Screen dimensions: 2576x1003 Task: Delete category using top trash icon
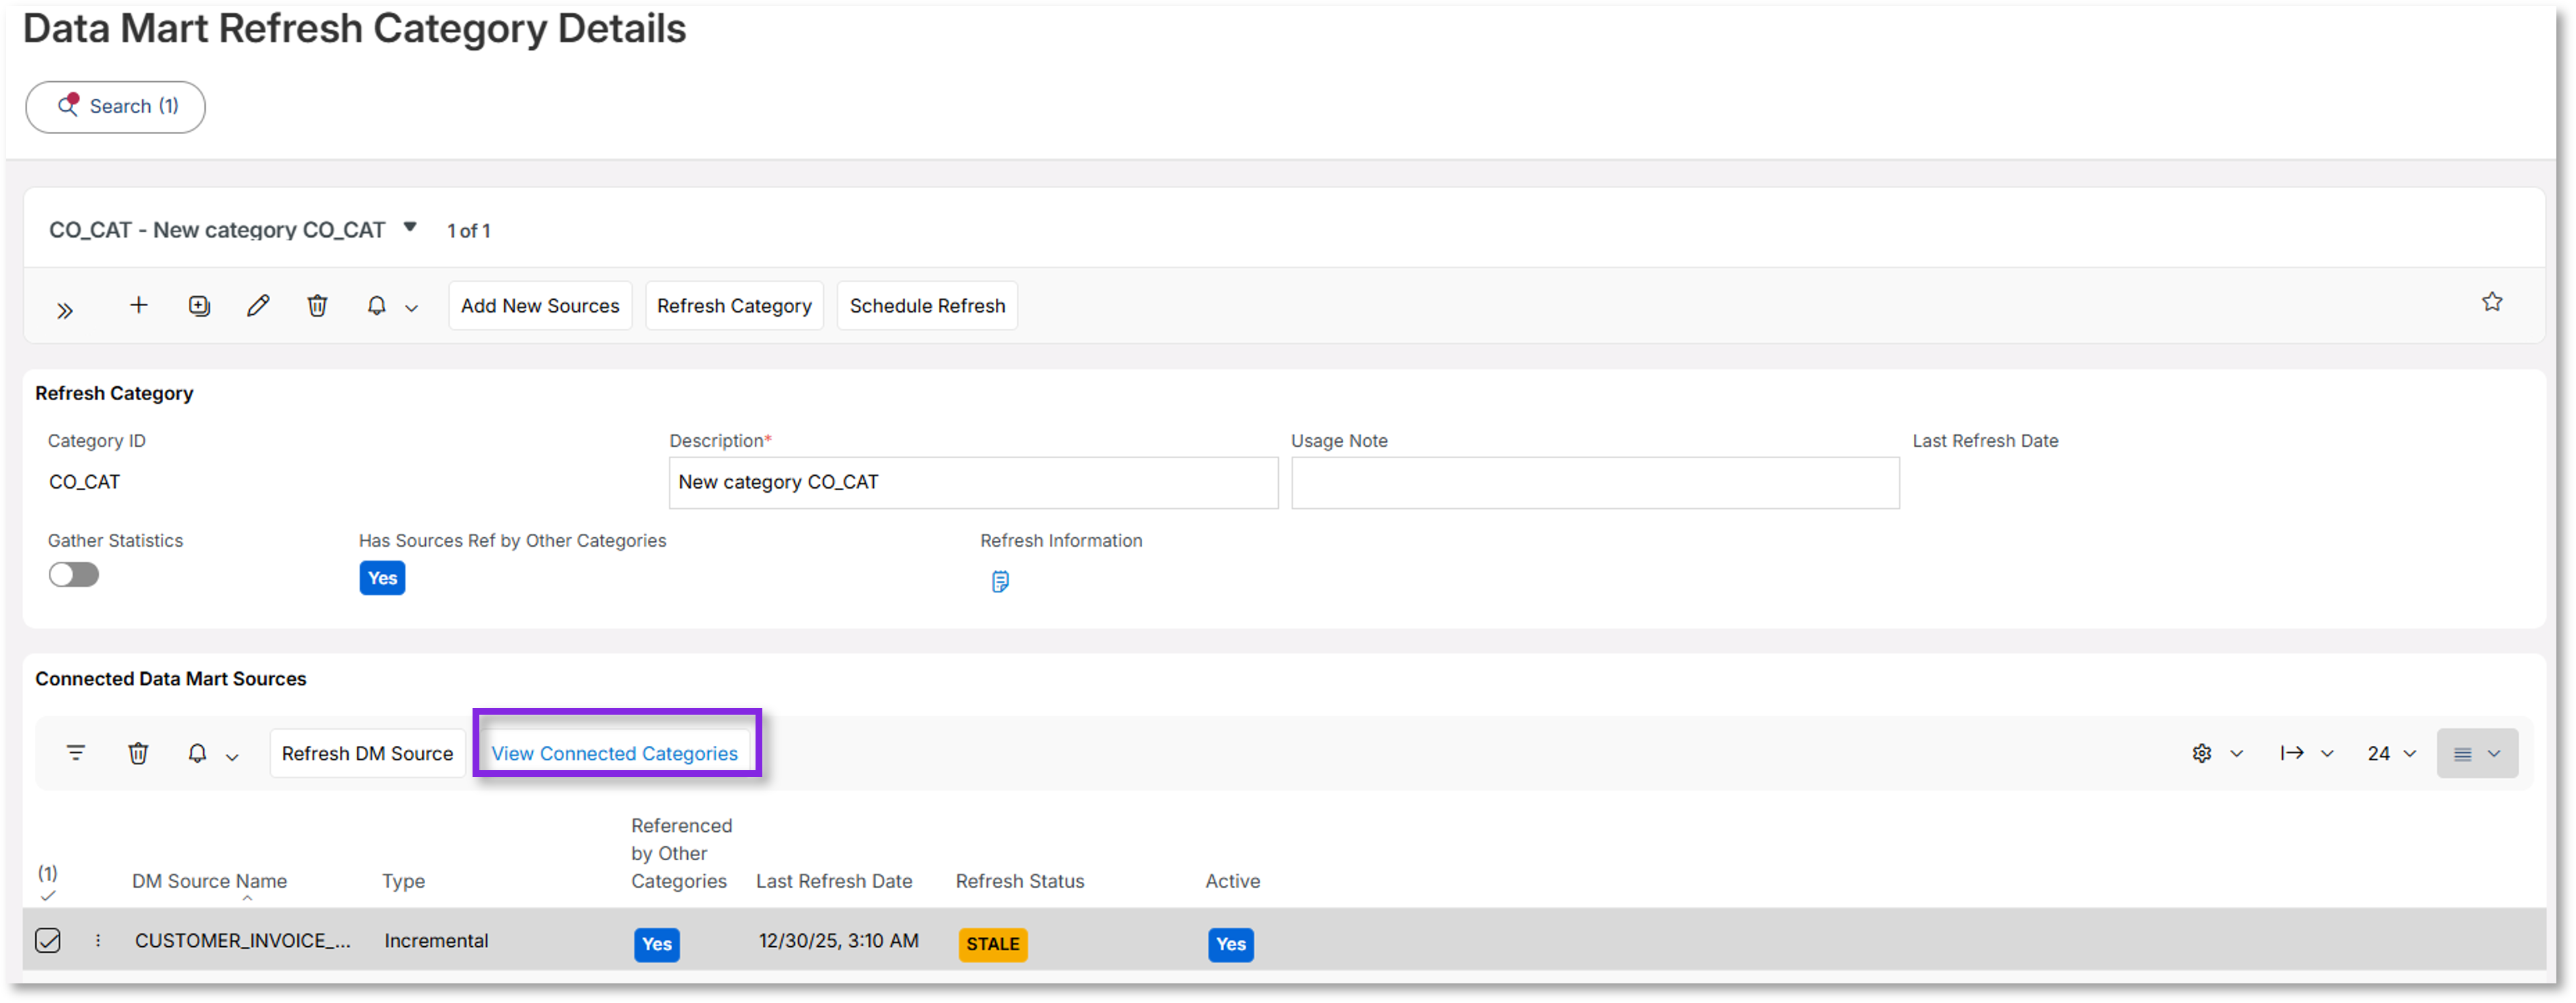click(317, 306)
